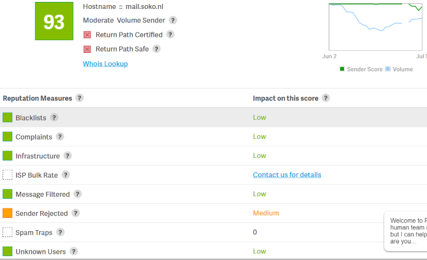Open help for ISP Bulk Rate
The image size is (427, 260).
(x=66, y=175)
